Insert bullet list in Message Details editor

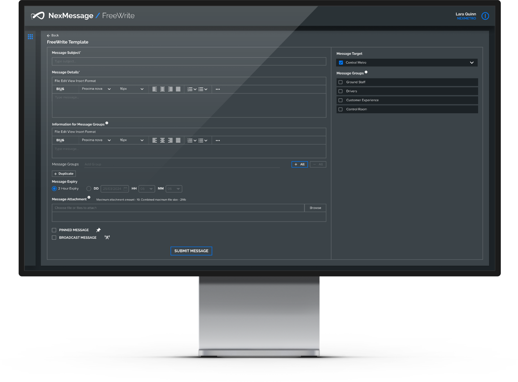click(x=201, y=89)
